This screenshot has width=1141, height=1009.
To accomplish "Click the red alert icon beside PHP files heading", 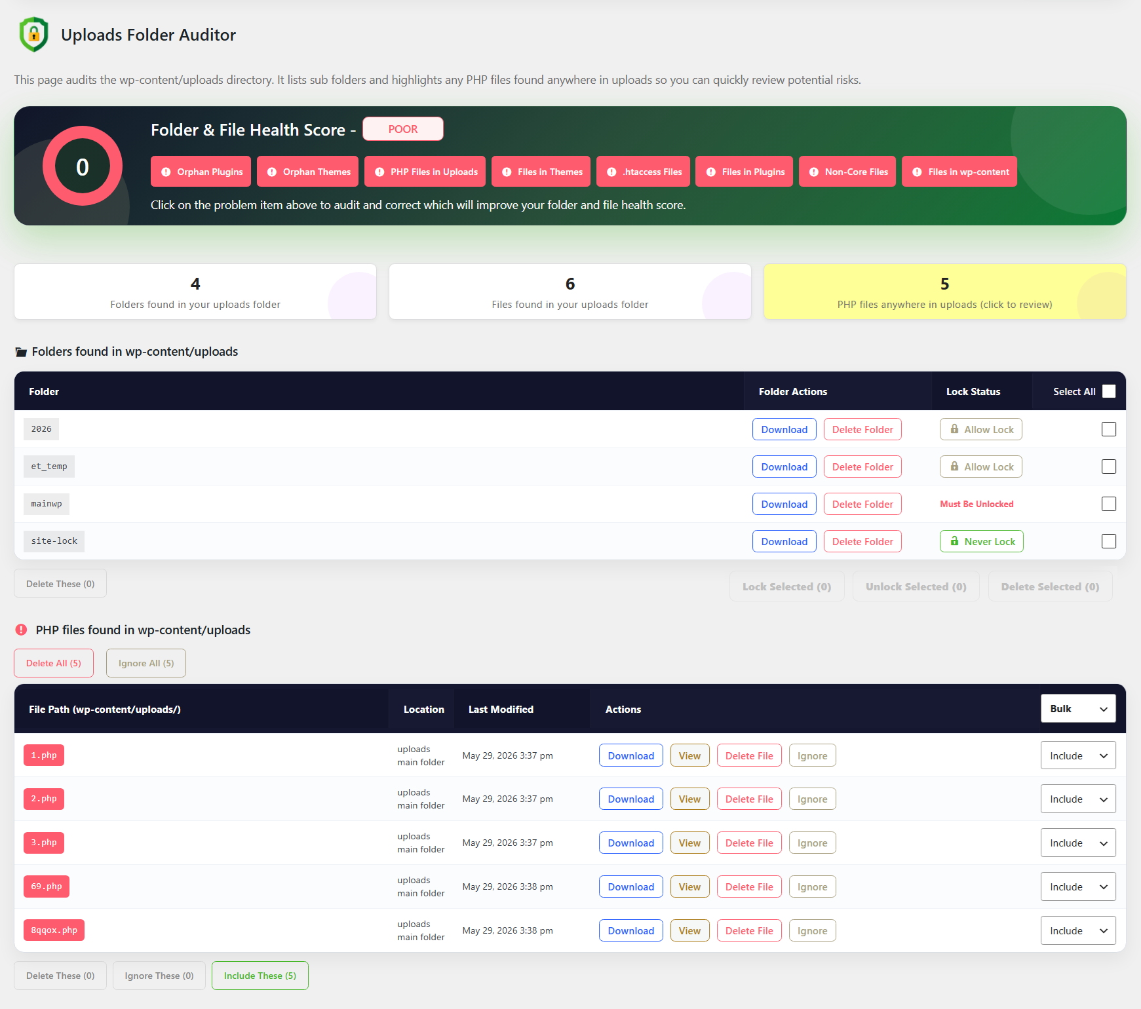I will pos(21,630).
